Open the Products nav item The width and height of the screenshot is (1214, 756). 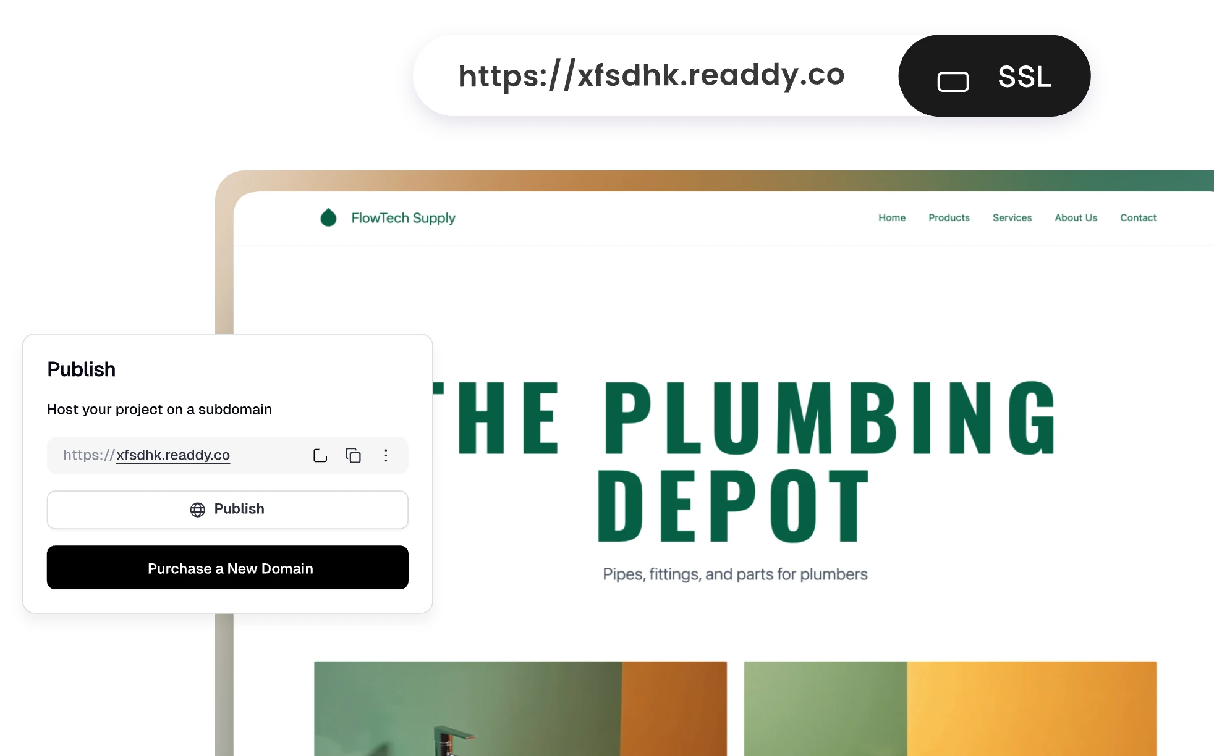949,217
